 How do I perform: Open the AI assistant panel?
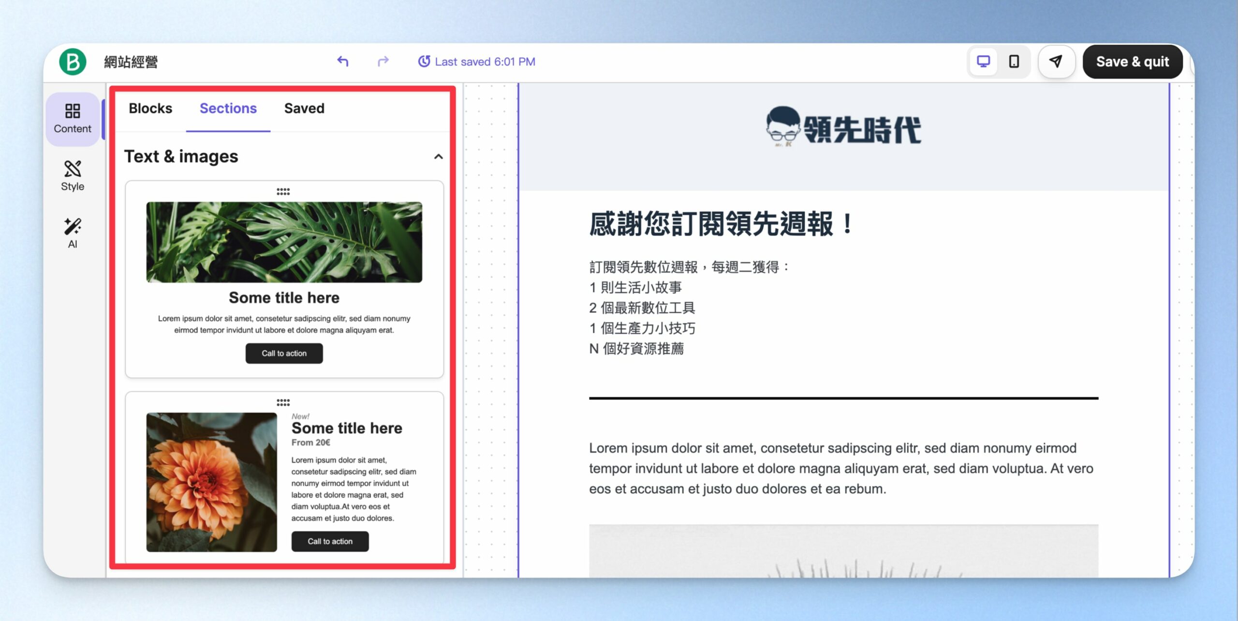click(x=73, y=233)
